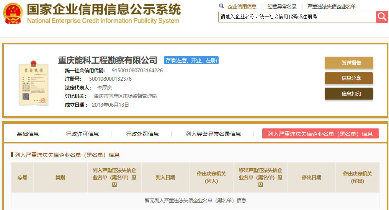
Task: Click the 移出日期 column header
Action: click(311, 177)
